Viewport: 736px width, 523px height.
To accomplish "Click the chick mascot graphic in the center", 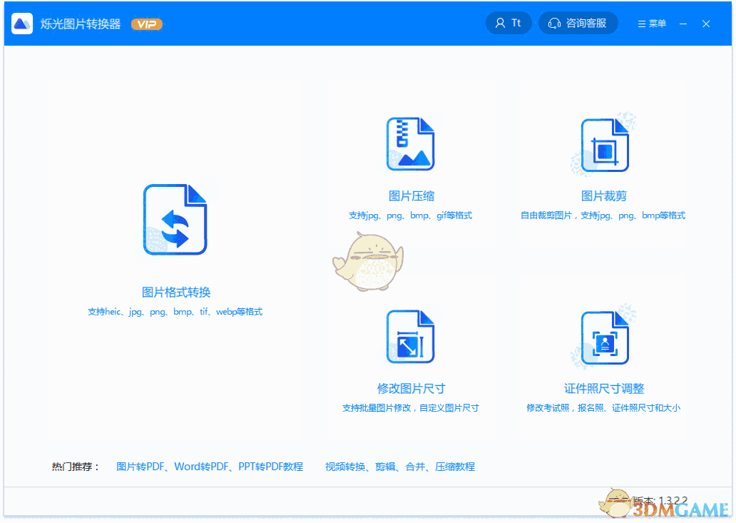I will 370,263.
